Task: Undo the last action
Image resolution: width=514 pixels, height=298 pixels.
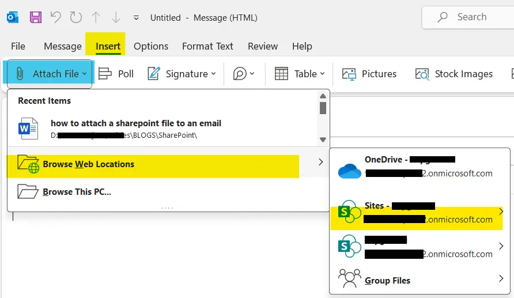Action: (x=56, y=17)
